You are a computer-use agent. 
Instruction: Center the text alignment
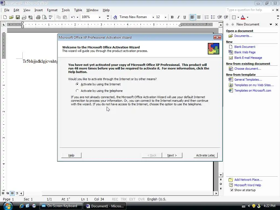199,17
